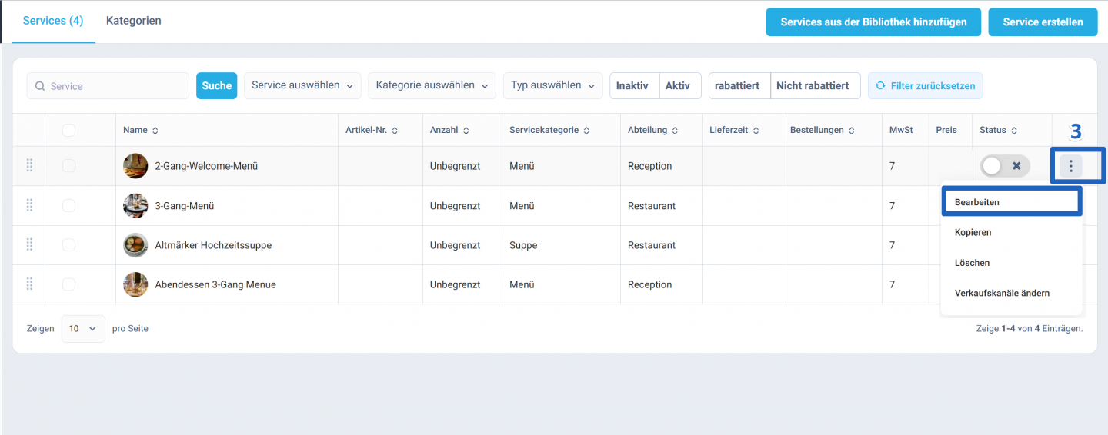The width and height of the screenshot is (1108, 435).
Task: Click the MwSt column header
Action: point(901,131)
